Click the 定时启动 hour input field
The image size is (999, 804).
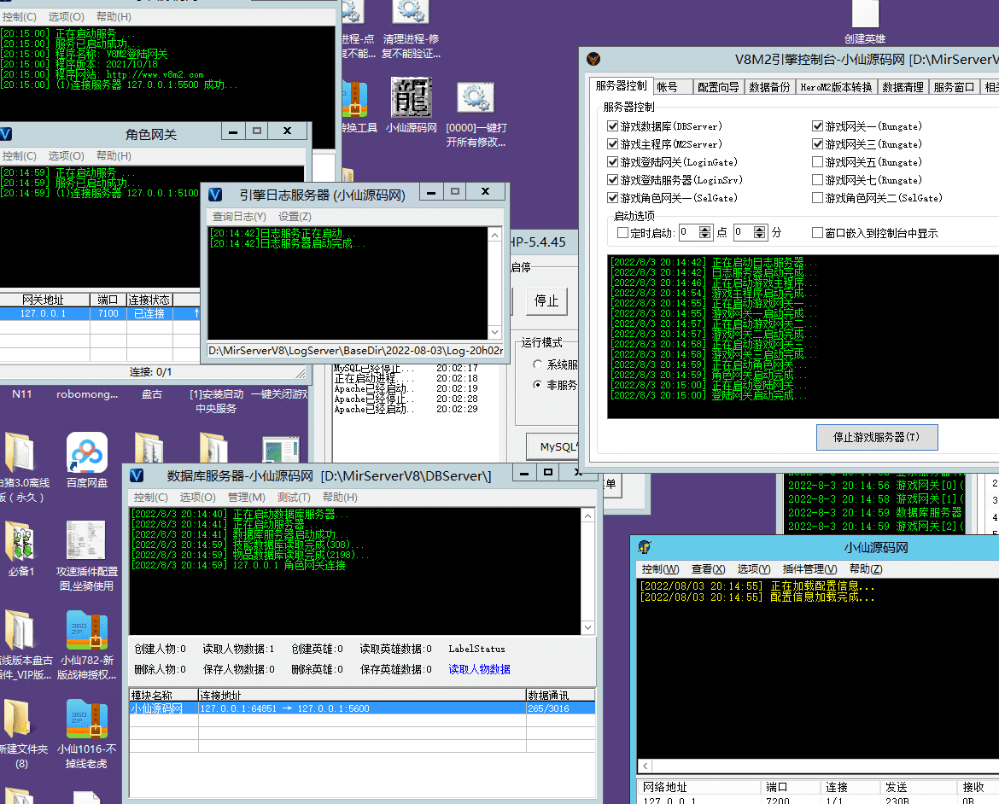coord(689,232)
